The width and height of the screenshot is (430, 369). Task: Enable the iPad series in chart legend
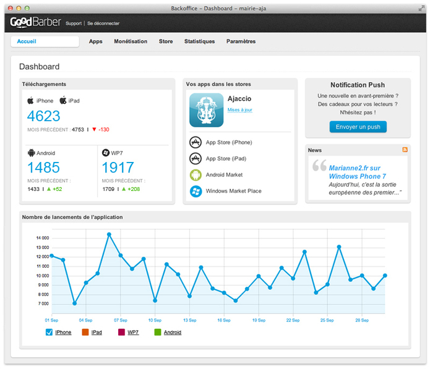[x=85, y=333]
